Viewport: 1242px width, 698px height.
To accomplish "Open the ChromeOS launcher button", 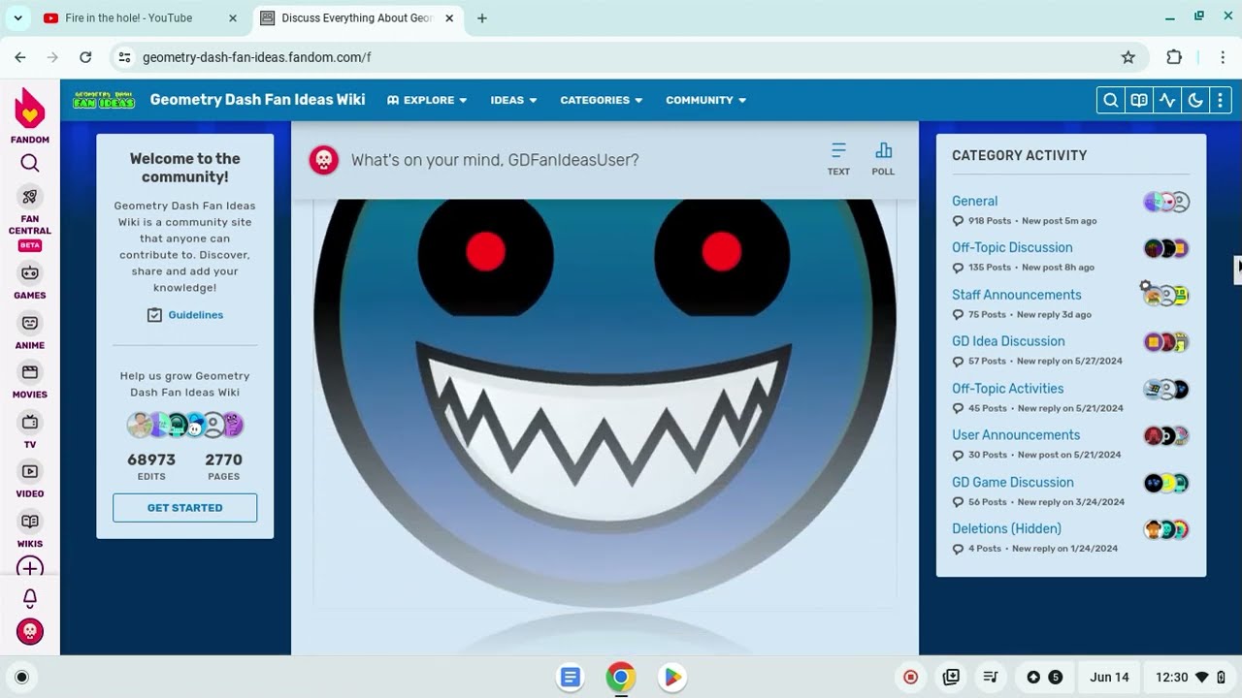I will click(22, 678).
